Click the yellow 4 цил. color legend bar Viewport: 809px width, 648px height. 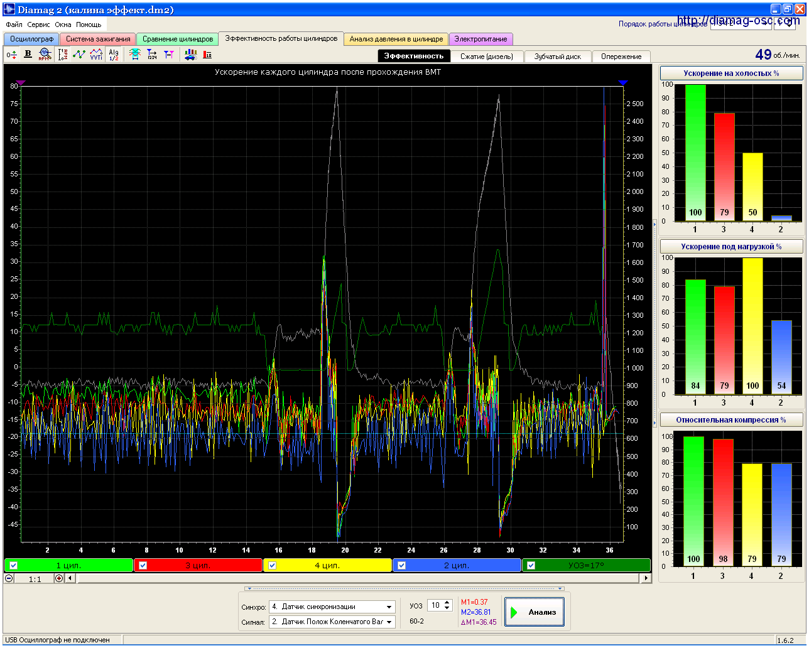click(327, 565)
